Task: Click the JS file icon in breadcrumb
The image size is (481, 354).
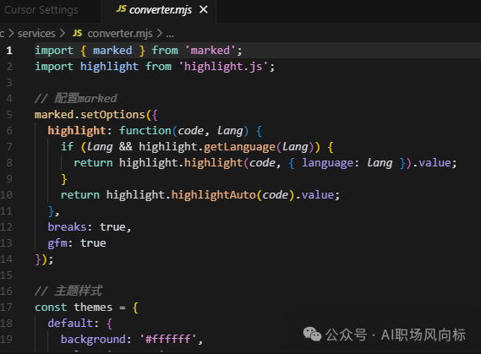Action: 77,33
